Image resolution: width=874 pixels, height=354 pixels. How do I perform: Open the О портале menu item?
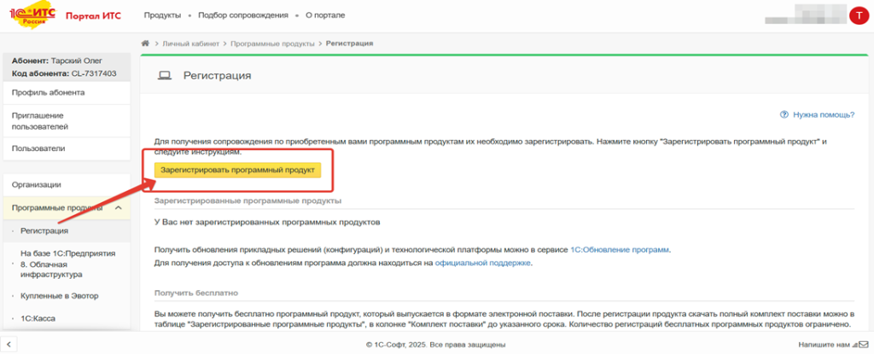325,15
